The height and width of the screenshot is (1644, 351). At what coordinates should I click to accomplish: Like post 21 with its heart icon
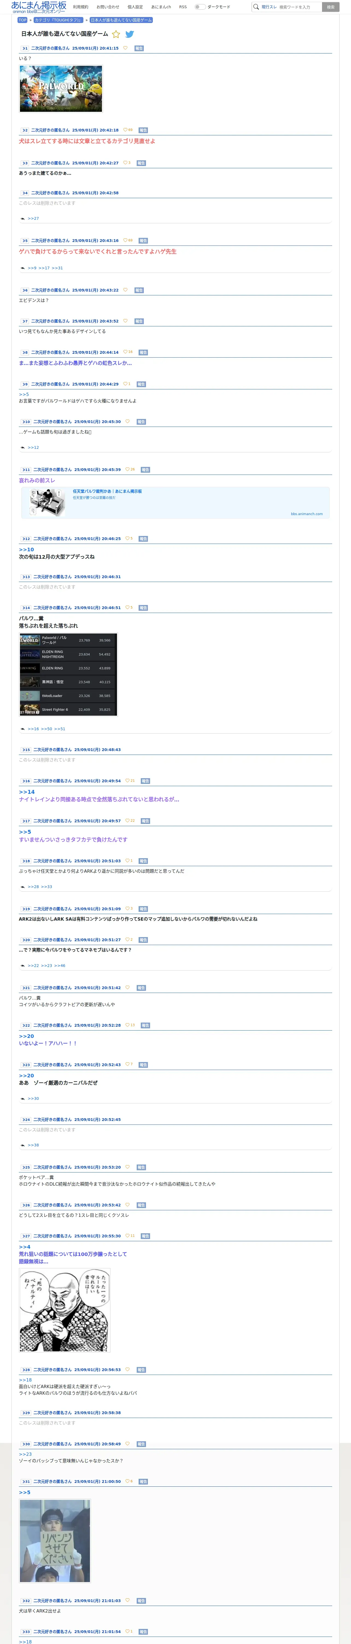click(x=127, y=987)
